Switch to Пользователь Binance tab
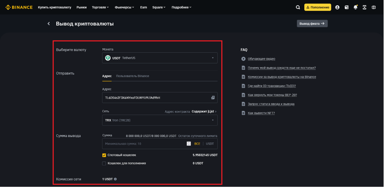This screenshot has height=188, width=386. click(x=132, y=76)
